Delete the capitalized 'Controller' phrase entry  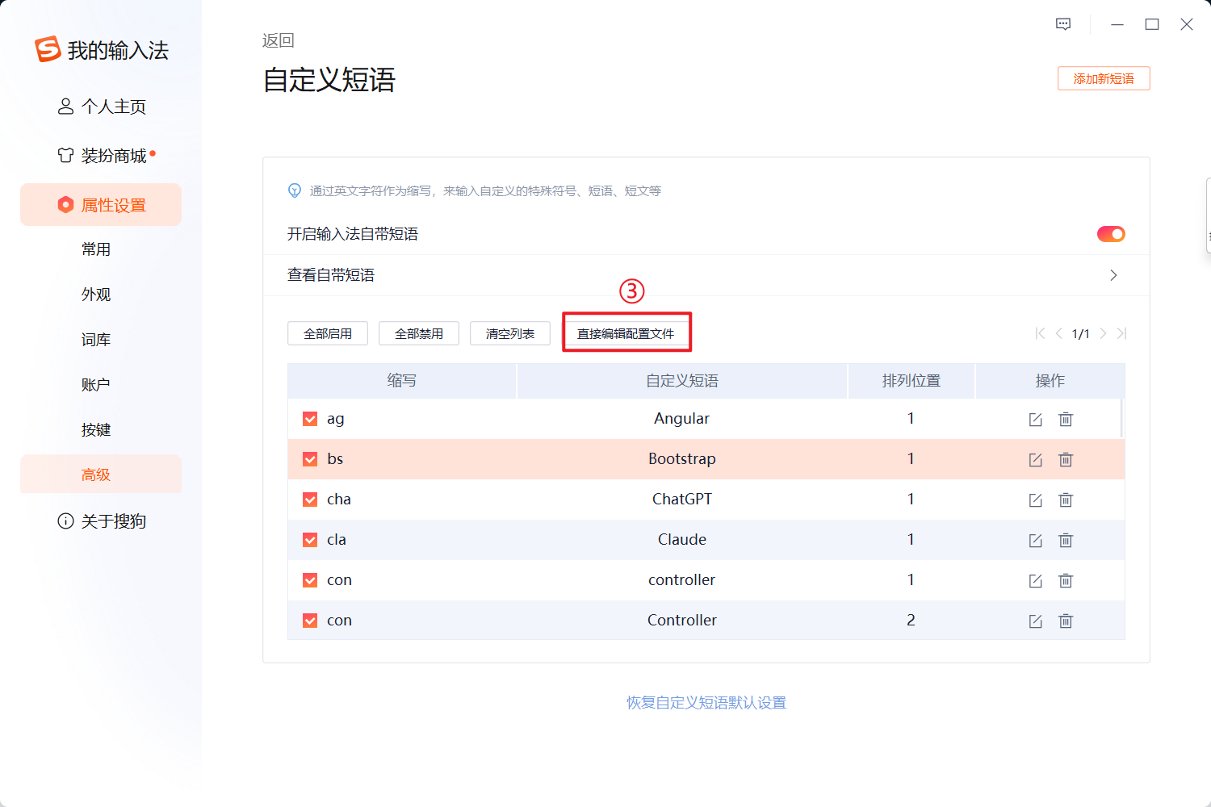coord(1066,621)
